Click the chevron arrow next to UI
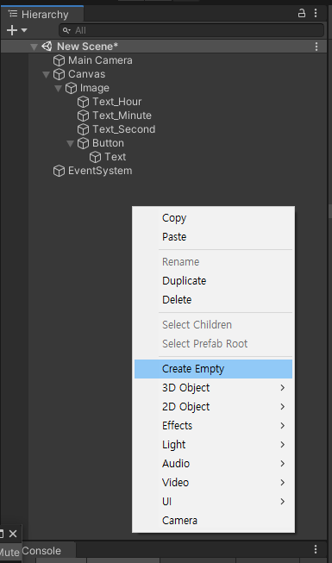The image size is (332, 563). [283, 502]
